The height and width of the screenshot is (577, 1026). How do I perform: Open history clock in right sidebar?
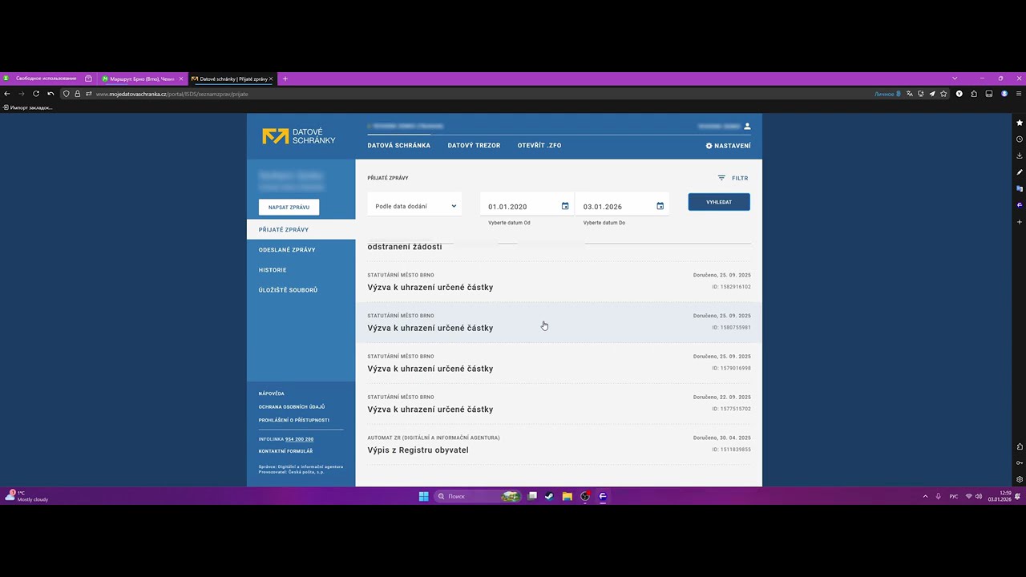[1020, 139]
